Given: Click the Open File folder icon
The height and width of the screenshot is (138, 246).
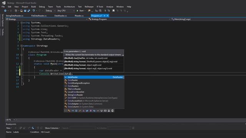Looking at the screenshot, I should pos(22,11).
